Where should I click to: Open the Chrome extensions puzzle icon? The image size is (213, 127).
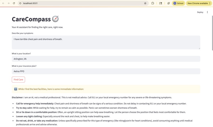click(x=153, y=3)
